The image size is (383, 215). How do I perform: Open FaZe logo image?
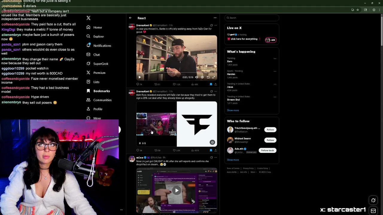tap(197, 124)
